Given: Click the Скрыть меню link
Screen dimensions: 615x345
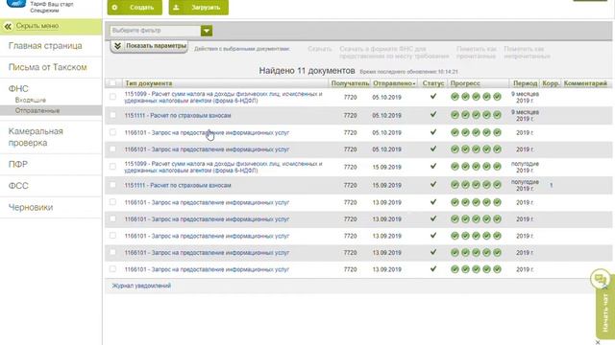Looking at the screenshot, I should [x=37, y=26].
